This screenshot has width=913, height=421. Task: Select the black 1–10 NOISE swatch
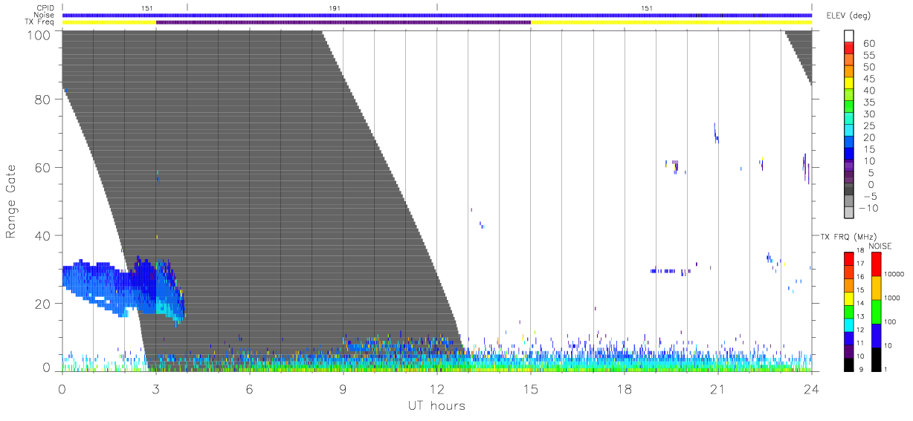pyautogui.click(x=877, y=359)
